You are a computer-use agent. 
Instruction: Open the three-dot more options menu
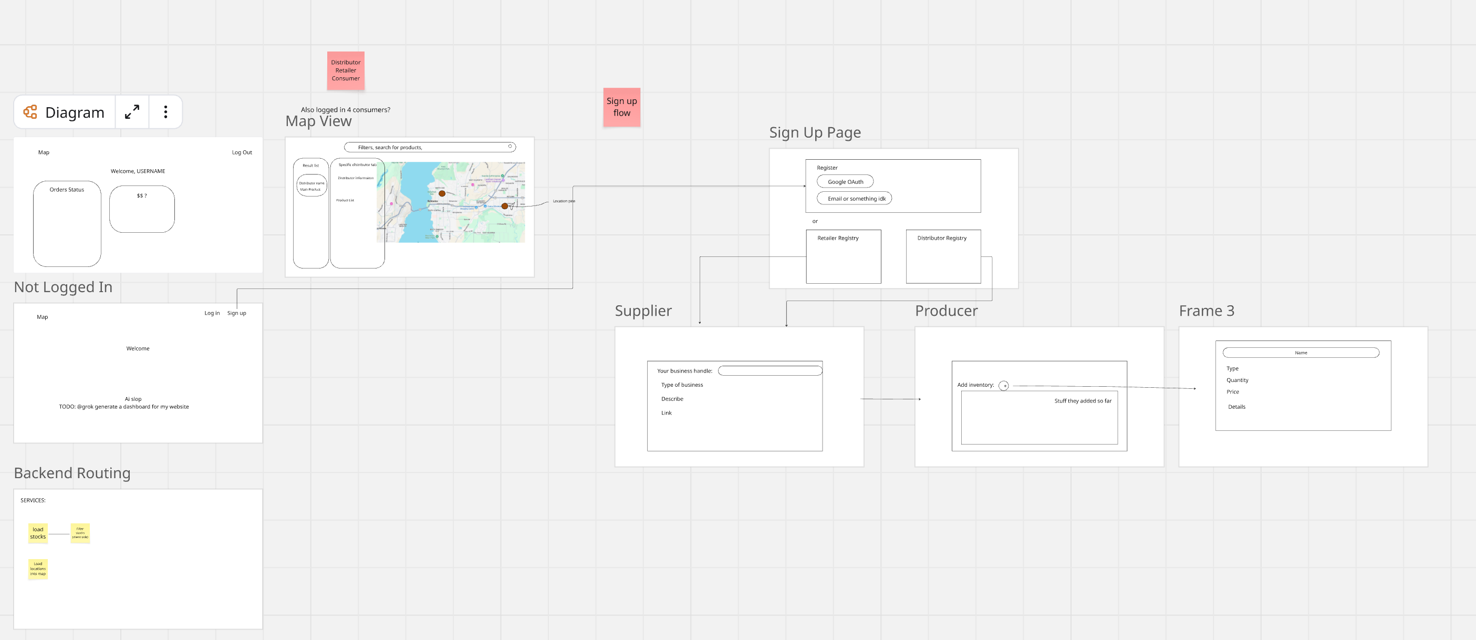coord(165,112)
